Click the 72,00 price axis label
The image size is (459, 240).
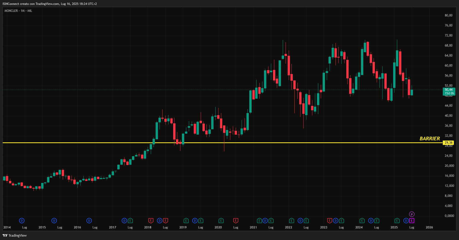[448, 35]
